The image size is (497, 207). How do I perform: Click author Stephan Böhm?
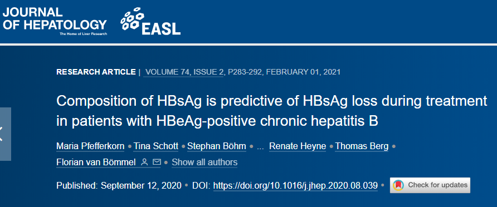tap(217, 146)
